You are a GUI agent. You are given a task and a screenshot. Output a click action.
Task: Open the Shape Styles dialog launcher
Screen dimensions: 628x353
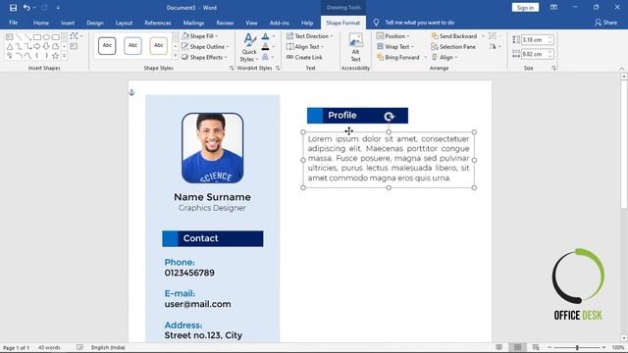click(232, 68)
